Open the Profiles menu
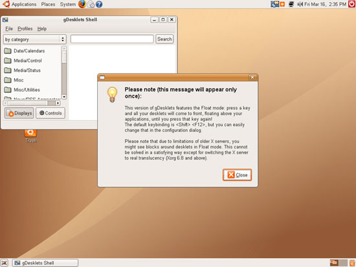 point(25,28)
